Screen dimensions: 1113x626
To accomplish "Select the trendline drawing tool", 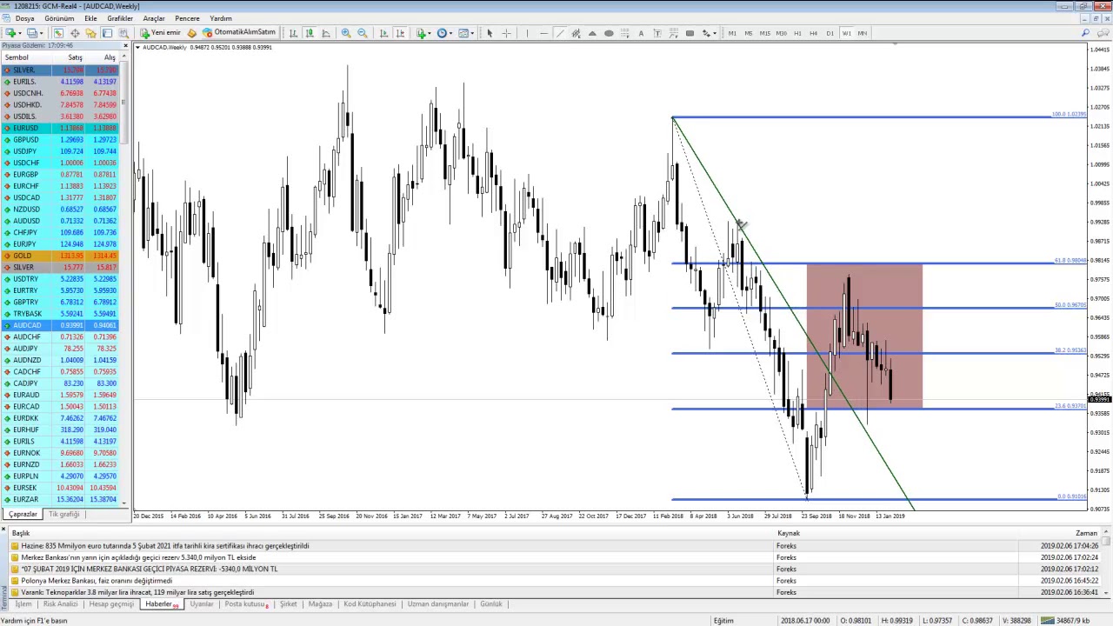I will (x=560, y=33).
